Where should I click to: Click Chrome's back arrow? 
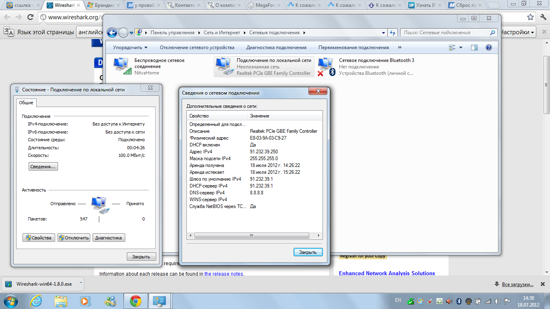point(7,17)
